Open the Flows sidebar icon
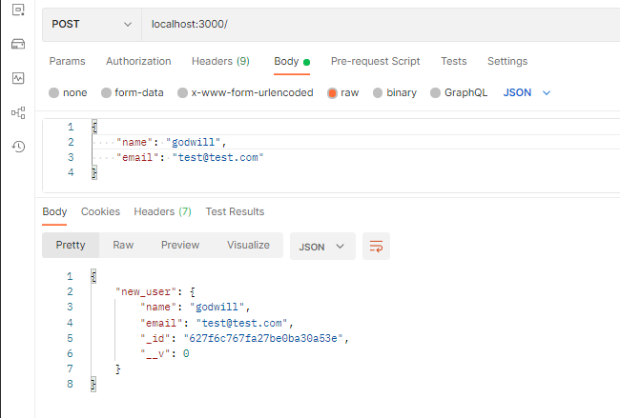 point(18,112)
